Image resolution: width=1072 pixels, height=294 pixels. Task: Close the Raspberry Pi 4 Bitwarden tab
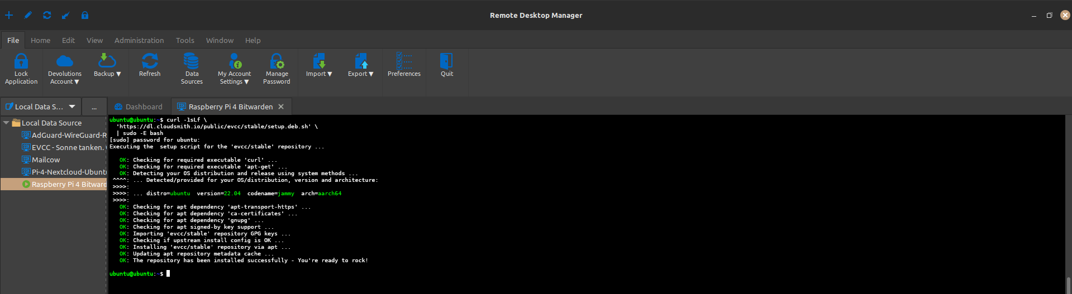[281, 107]
